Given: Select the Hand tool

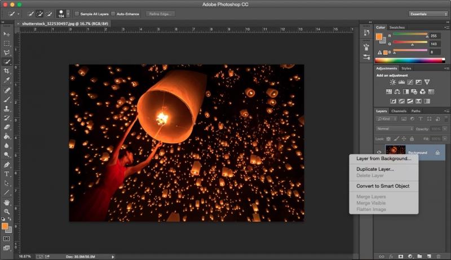Looking at the screenshot, I should coord(7,202).
